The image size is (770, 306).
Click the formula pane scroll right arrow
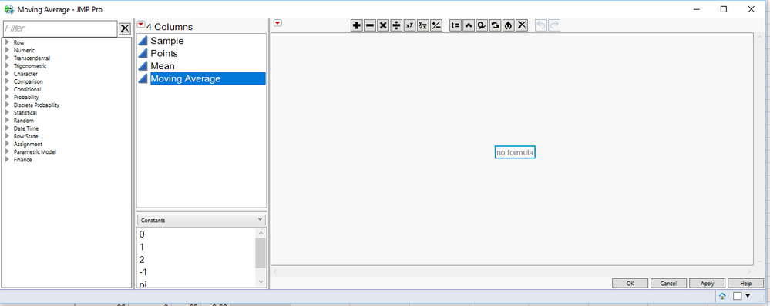tap(749, 271)
